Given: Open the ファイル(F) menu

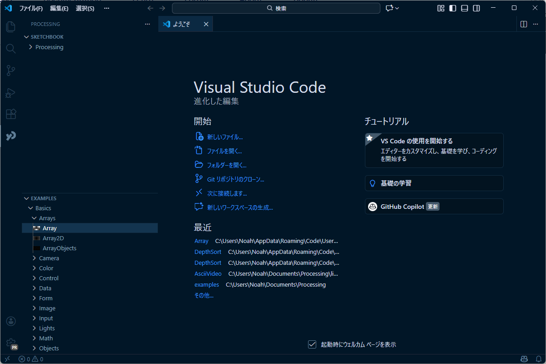Looking at the screenshot, I should coord(31,8).
